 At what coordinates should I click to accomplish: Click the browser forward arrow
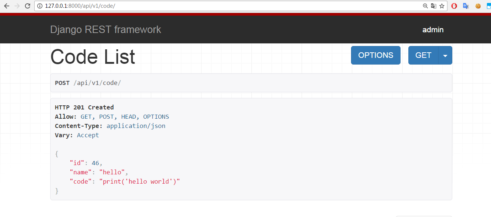pyautogui.click(x=17, y=6)
